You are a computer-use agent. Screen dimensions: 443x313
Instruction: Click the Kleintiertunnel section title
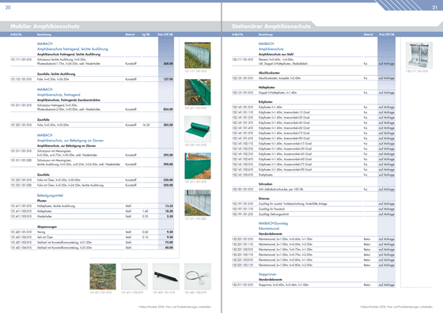click(x=269, y=228)
